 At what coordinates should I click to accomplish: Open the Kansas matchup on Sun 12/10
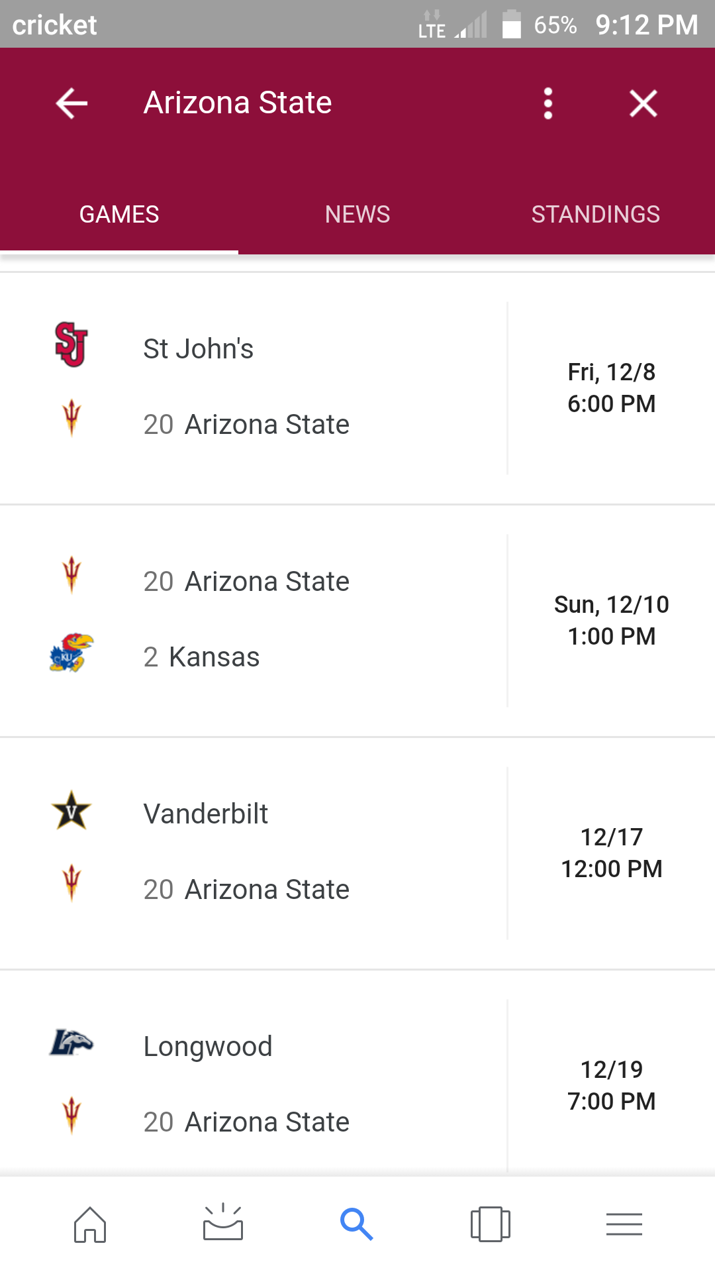point(358,621)
